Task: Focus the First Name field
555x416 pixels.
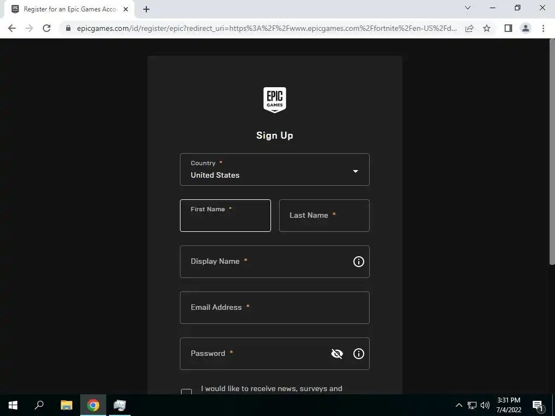Action: click(225, 216)
